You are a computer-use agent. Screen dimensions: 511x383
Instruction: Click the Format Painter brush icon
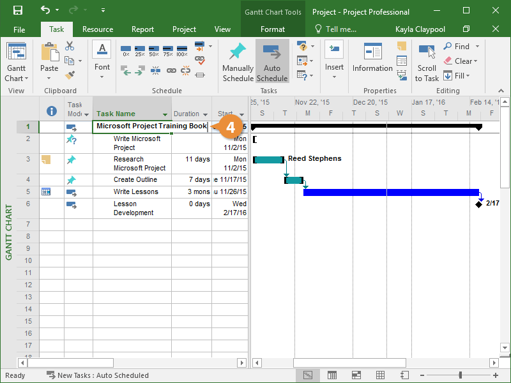pos(70,75)
